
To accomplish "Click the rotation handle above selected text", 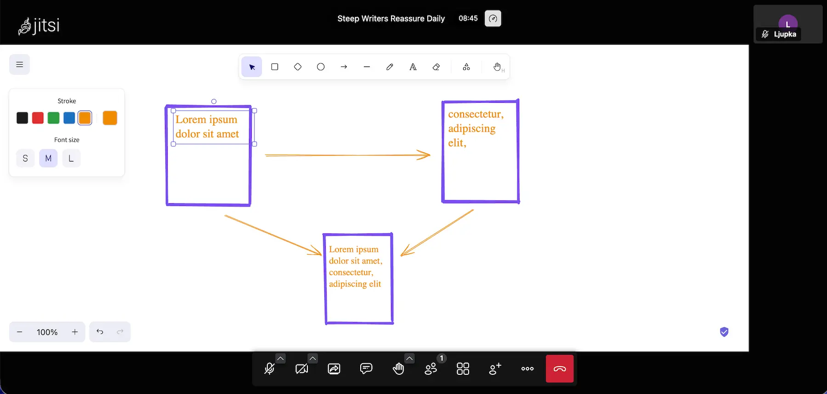I will 214,101.
